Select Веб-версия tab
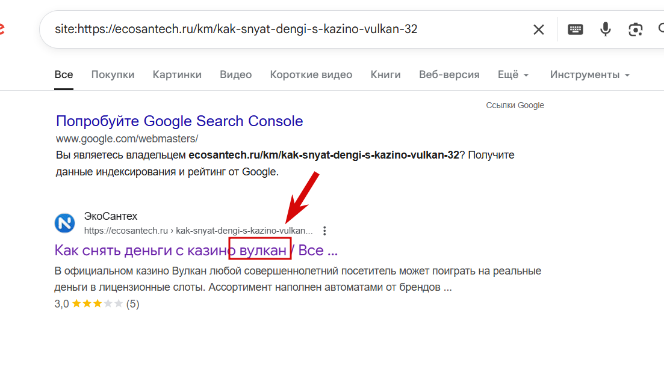Screen dimensions: 664x373 coord(449,74)
